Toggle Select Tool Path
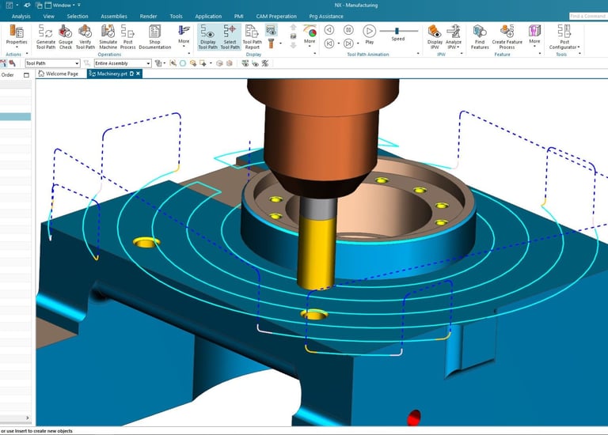 point(230,37)
